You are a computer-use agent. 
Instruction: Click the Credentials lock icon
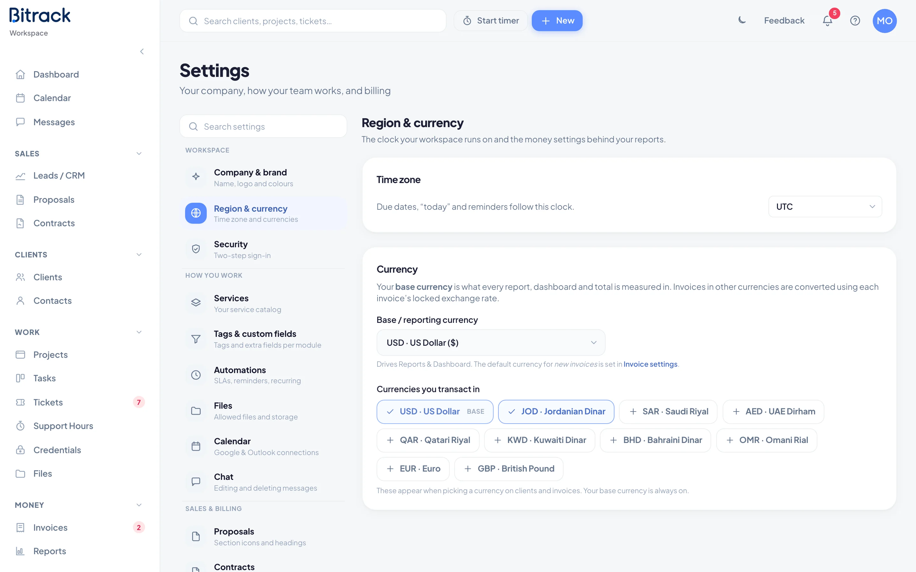tap(20, 450)
